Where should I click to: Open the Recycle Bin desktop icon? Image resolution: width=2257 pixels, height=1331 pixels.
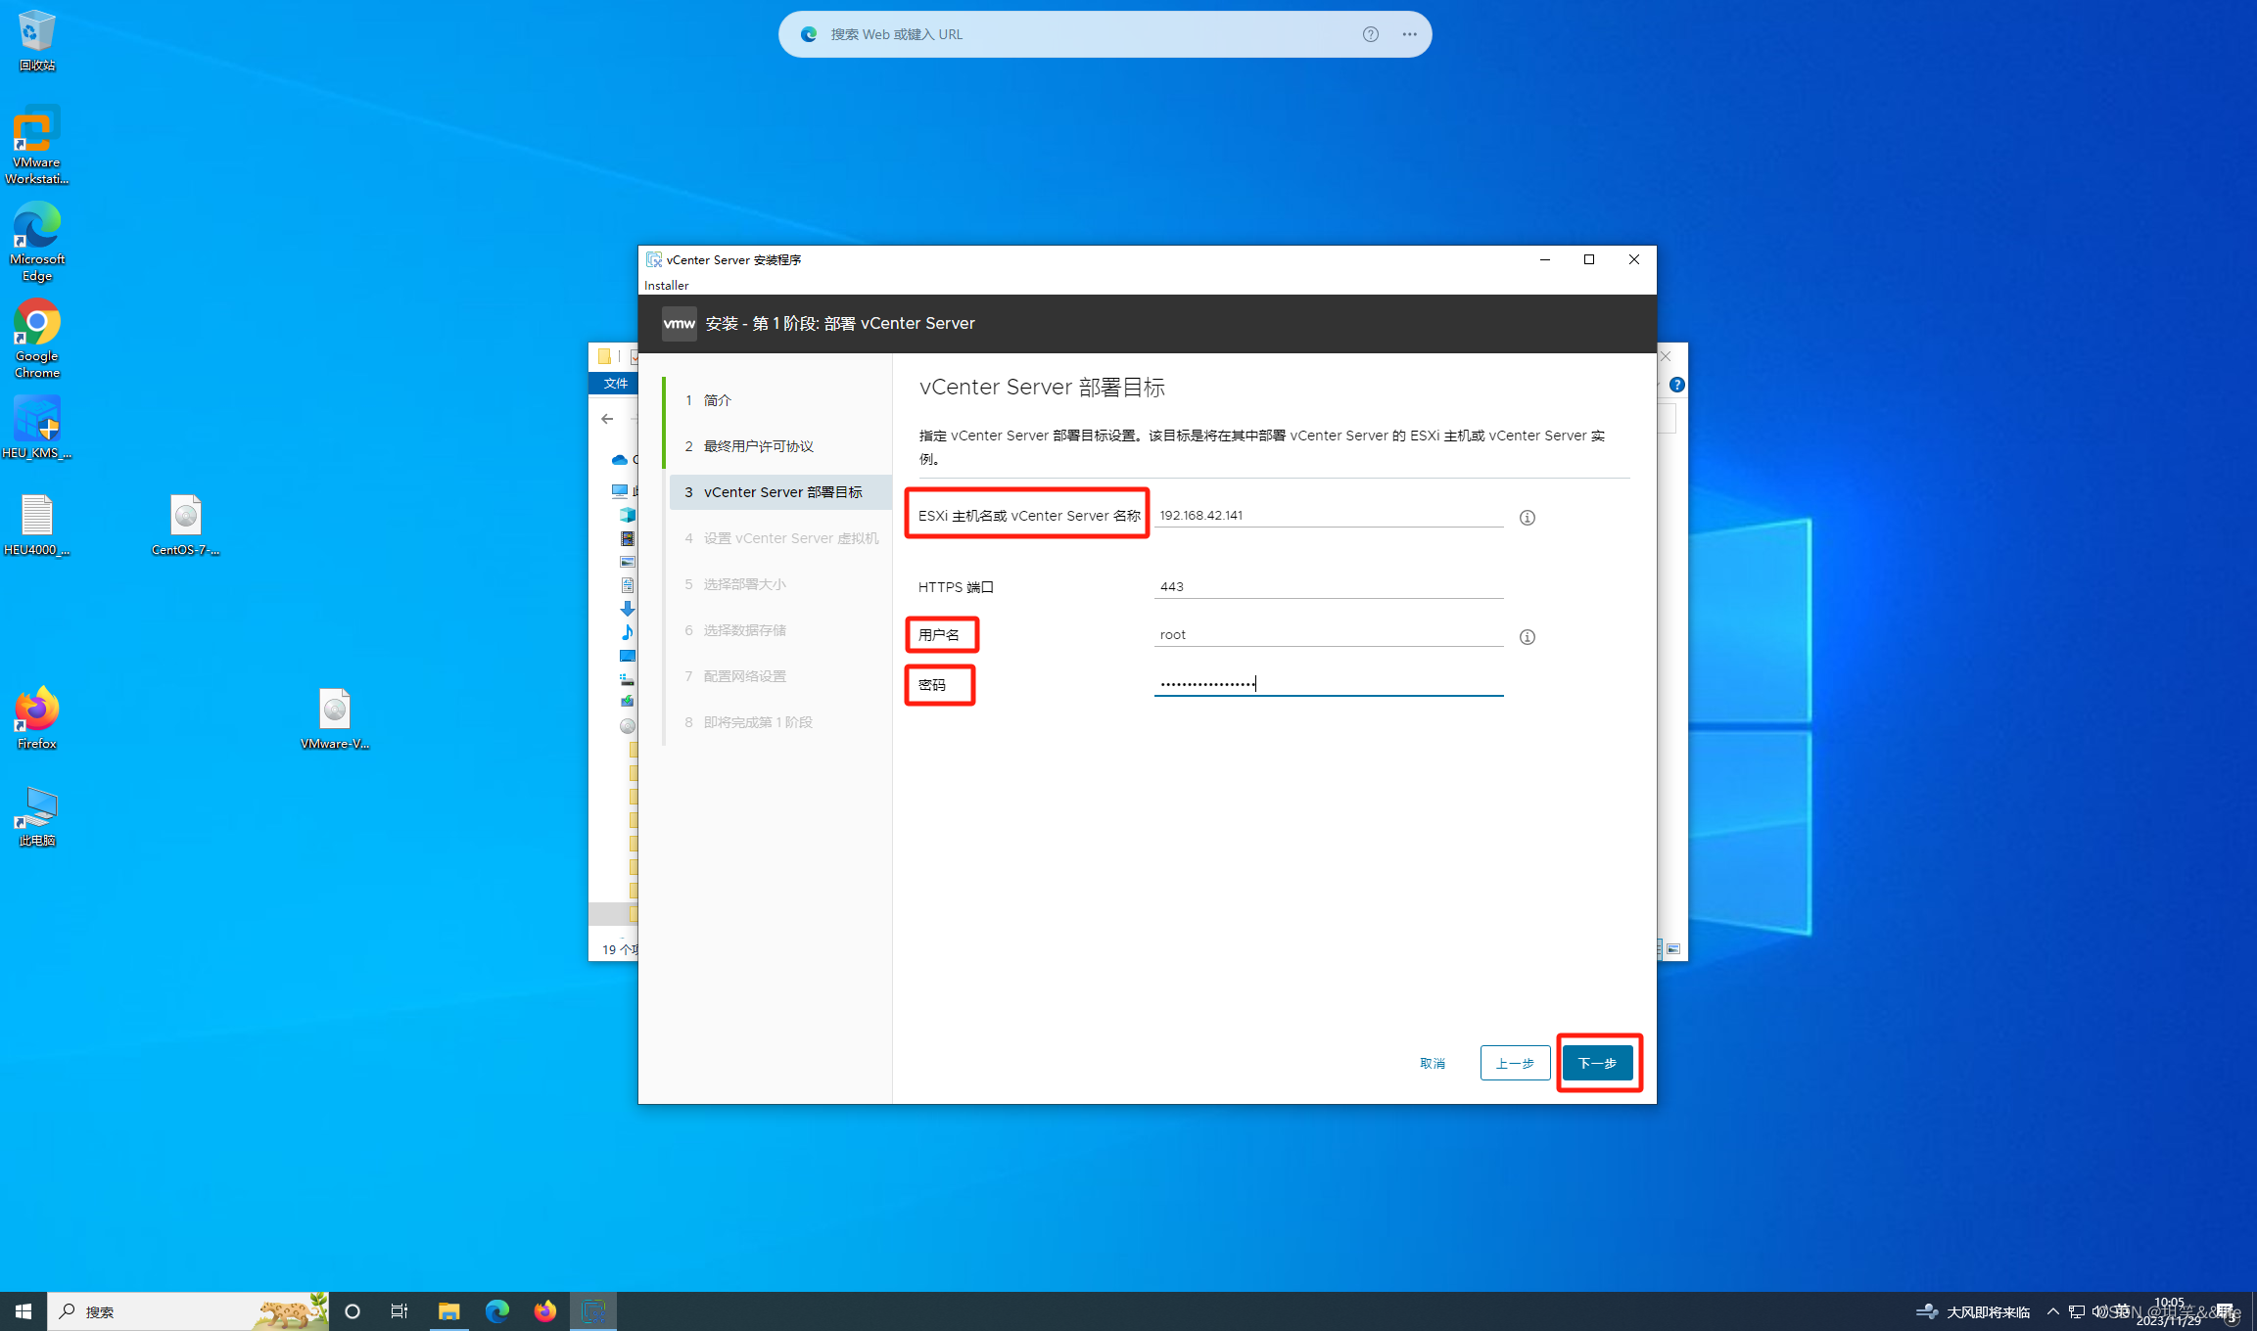click(x=37, y=41)
